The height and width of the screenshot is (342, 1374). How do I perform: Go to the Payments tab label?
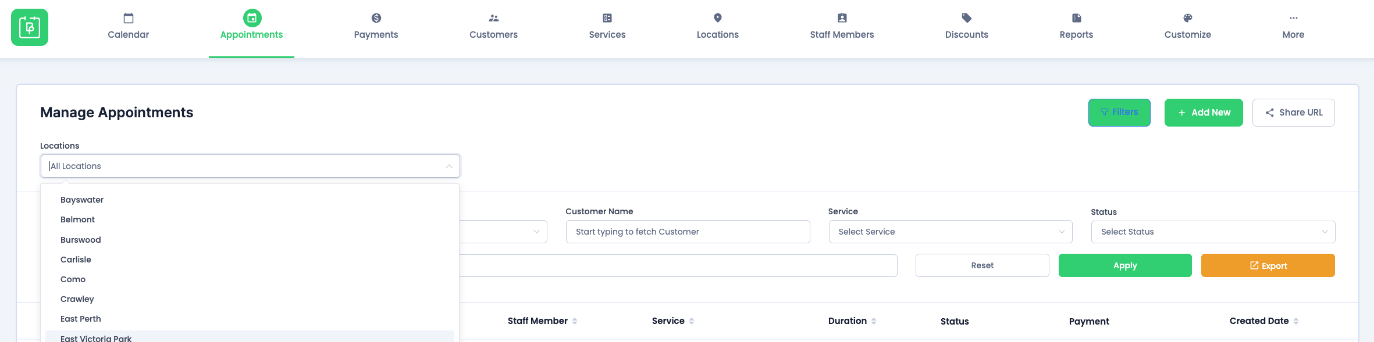coord(376,35)
